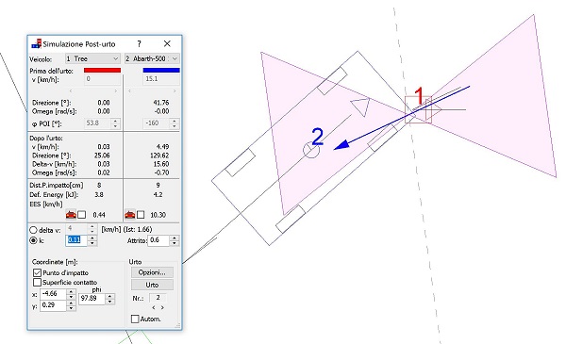Viewport: 566px width, 344px height.
Task: Click right arrow of Tree velocity slider
Action: click(x=115, y=90)
